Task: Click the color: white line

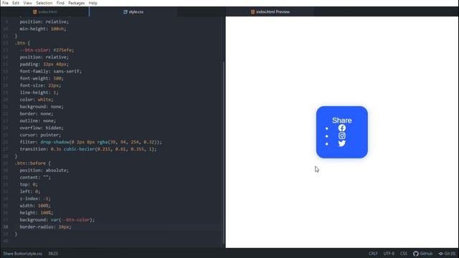Action: (37, 100)
